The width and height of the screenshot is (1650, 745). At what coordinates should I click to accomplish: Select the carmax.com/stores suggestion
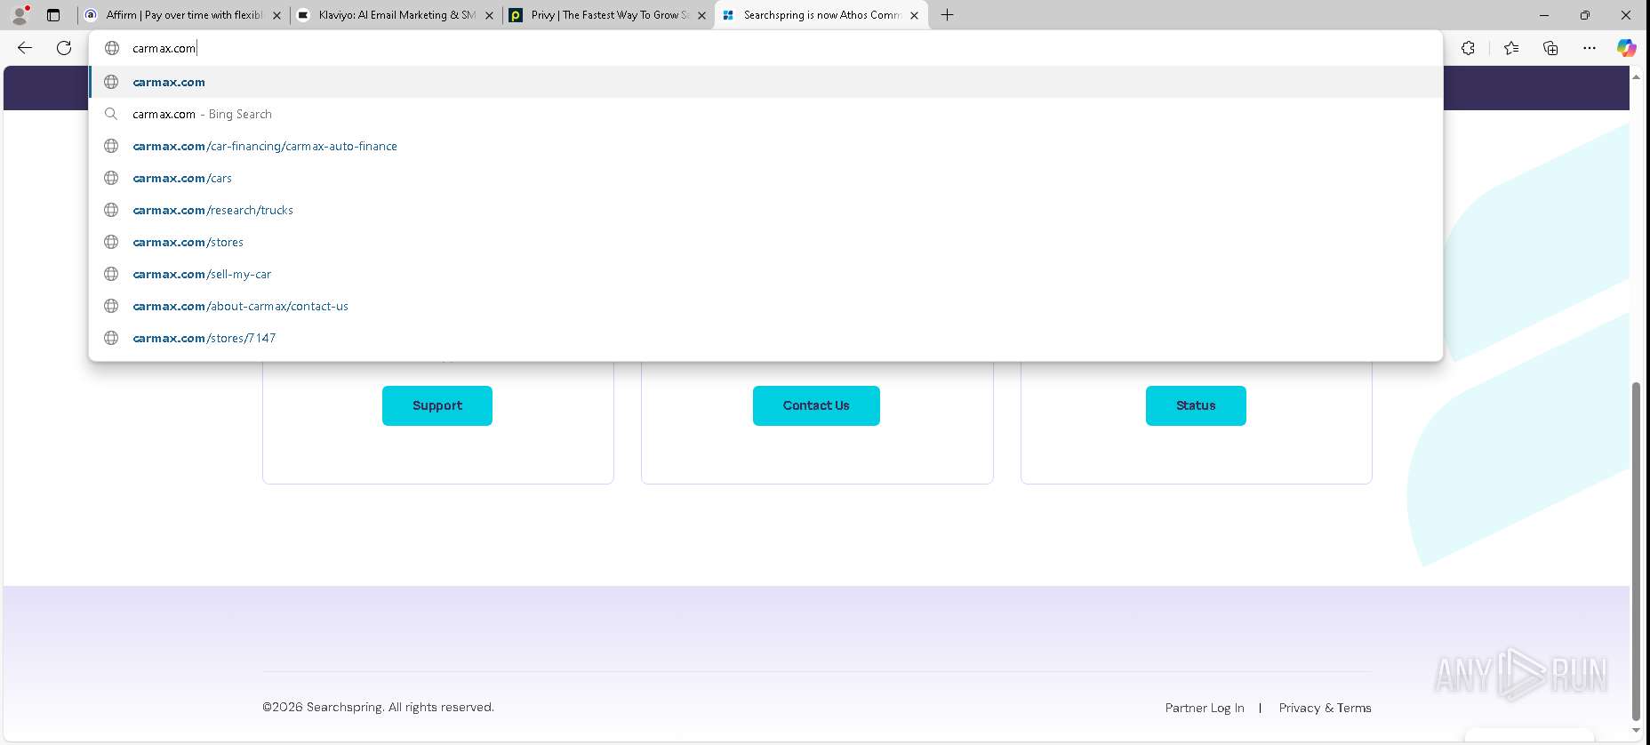pyautogui.click(x=765, y=242)
